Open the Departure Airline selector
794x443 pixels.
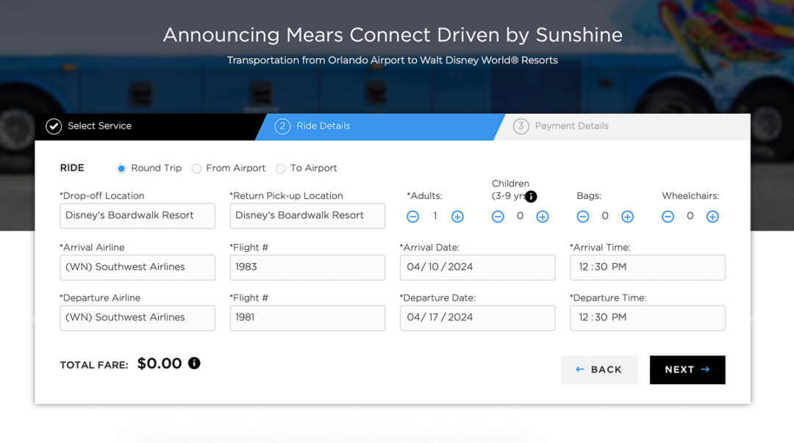click(x=137, y=317)
